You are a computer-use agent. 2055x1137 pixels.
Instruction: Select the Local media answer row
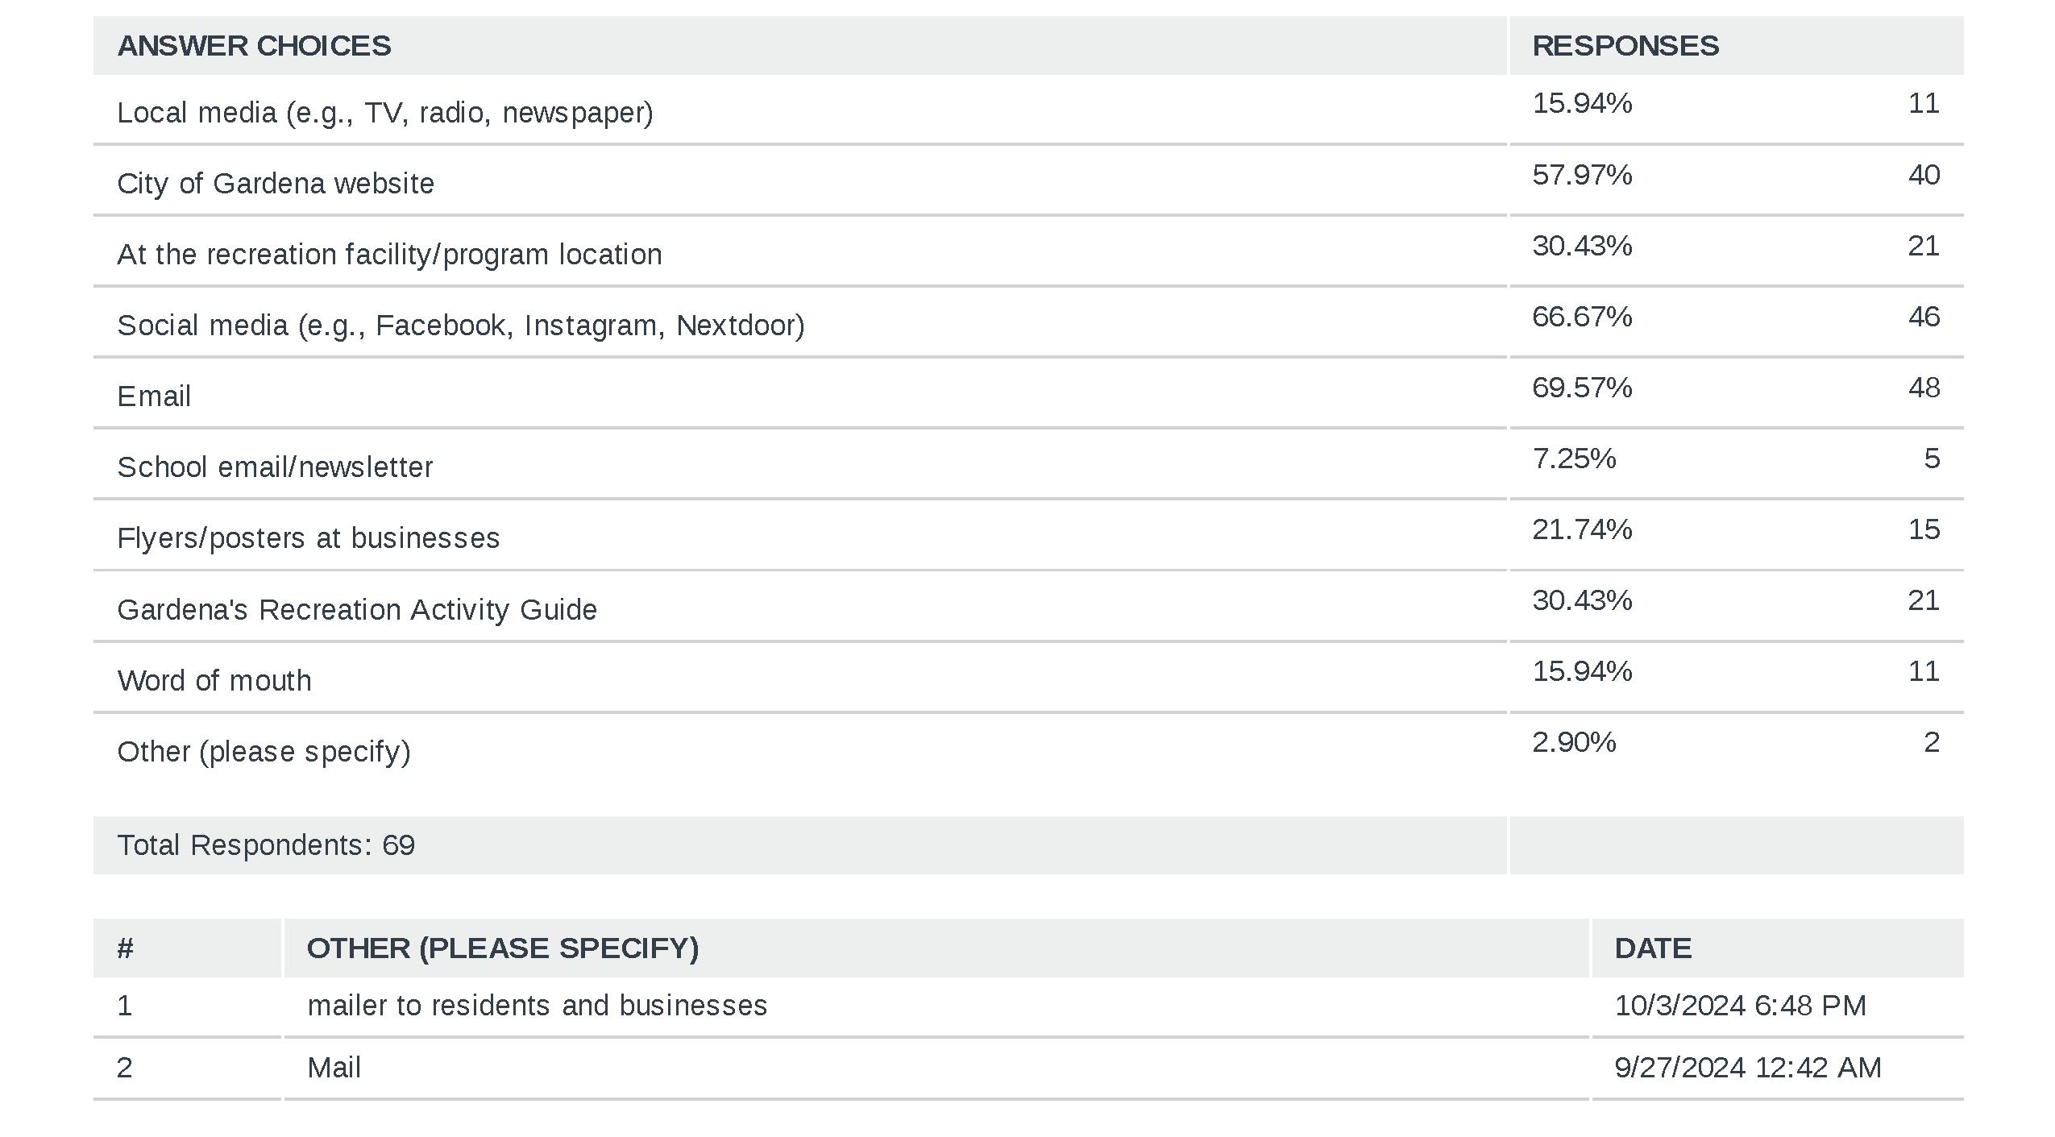click(x=384, y=113)
